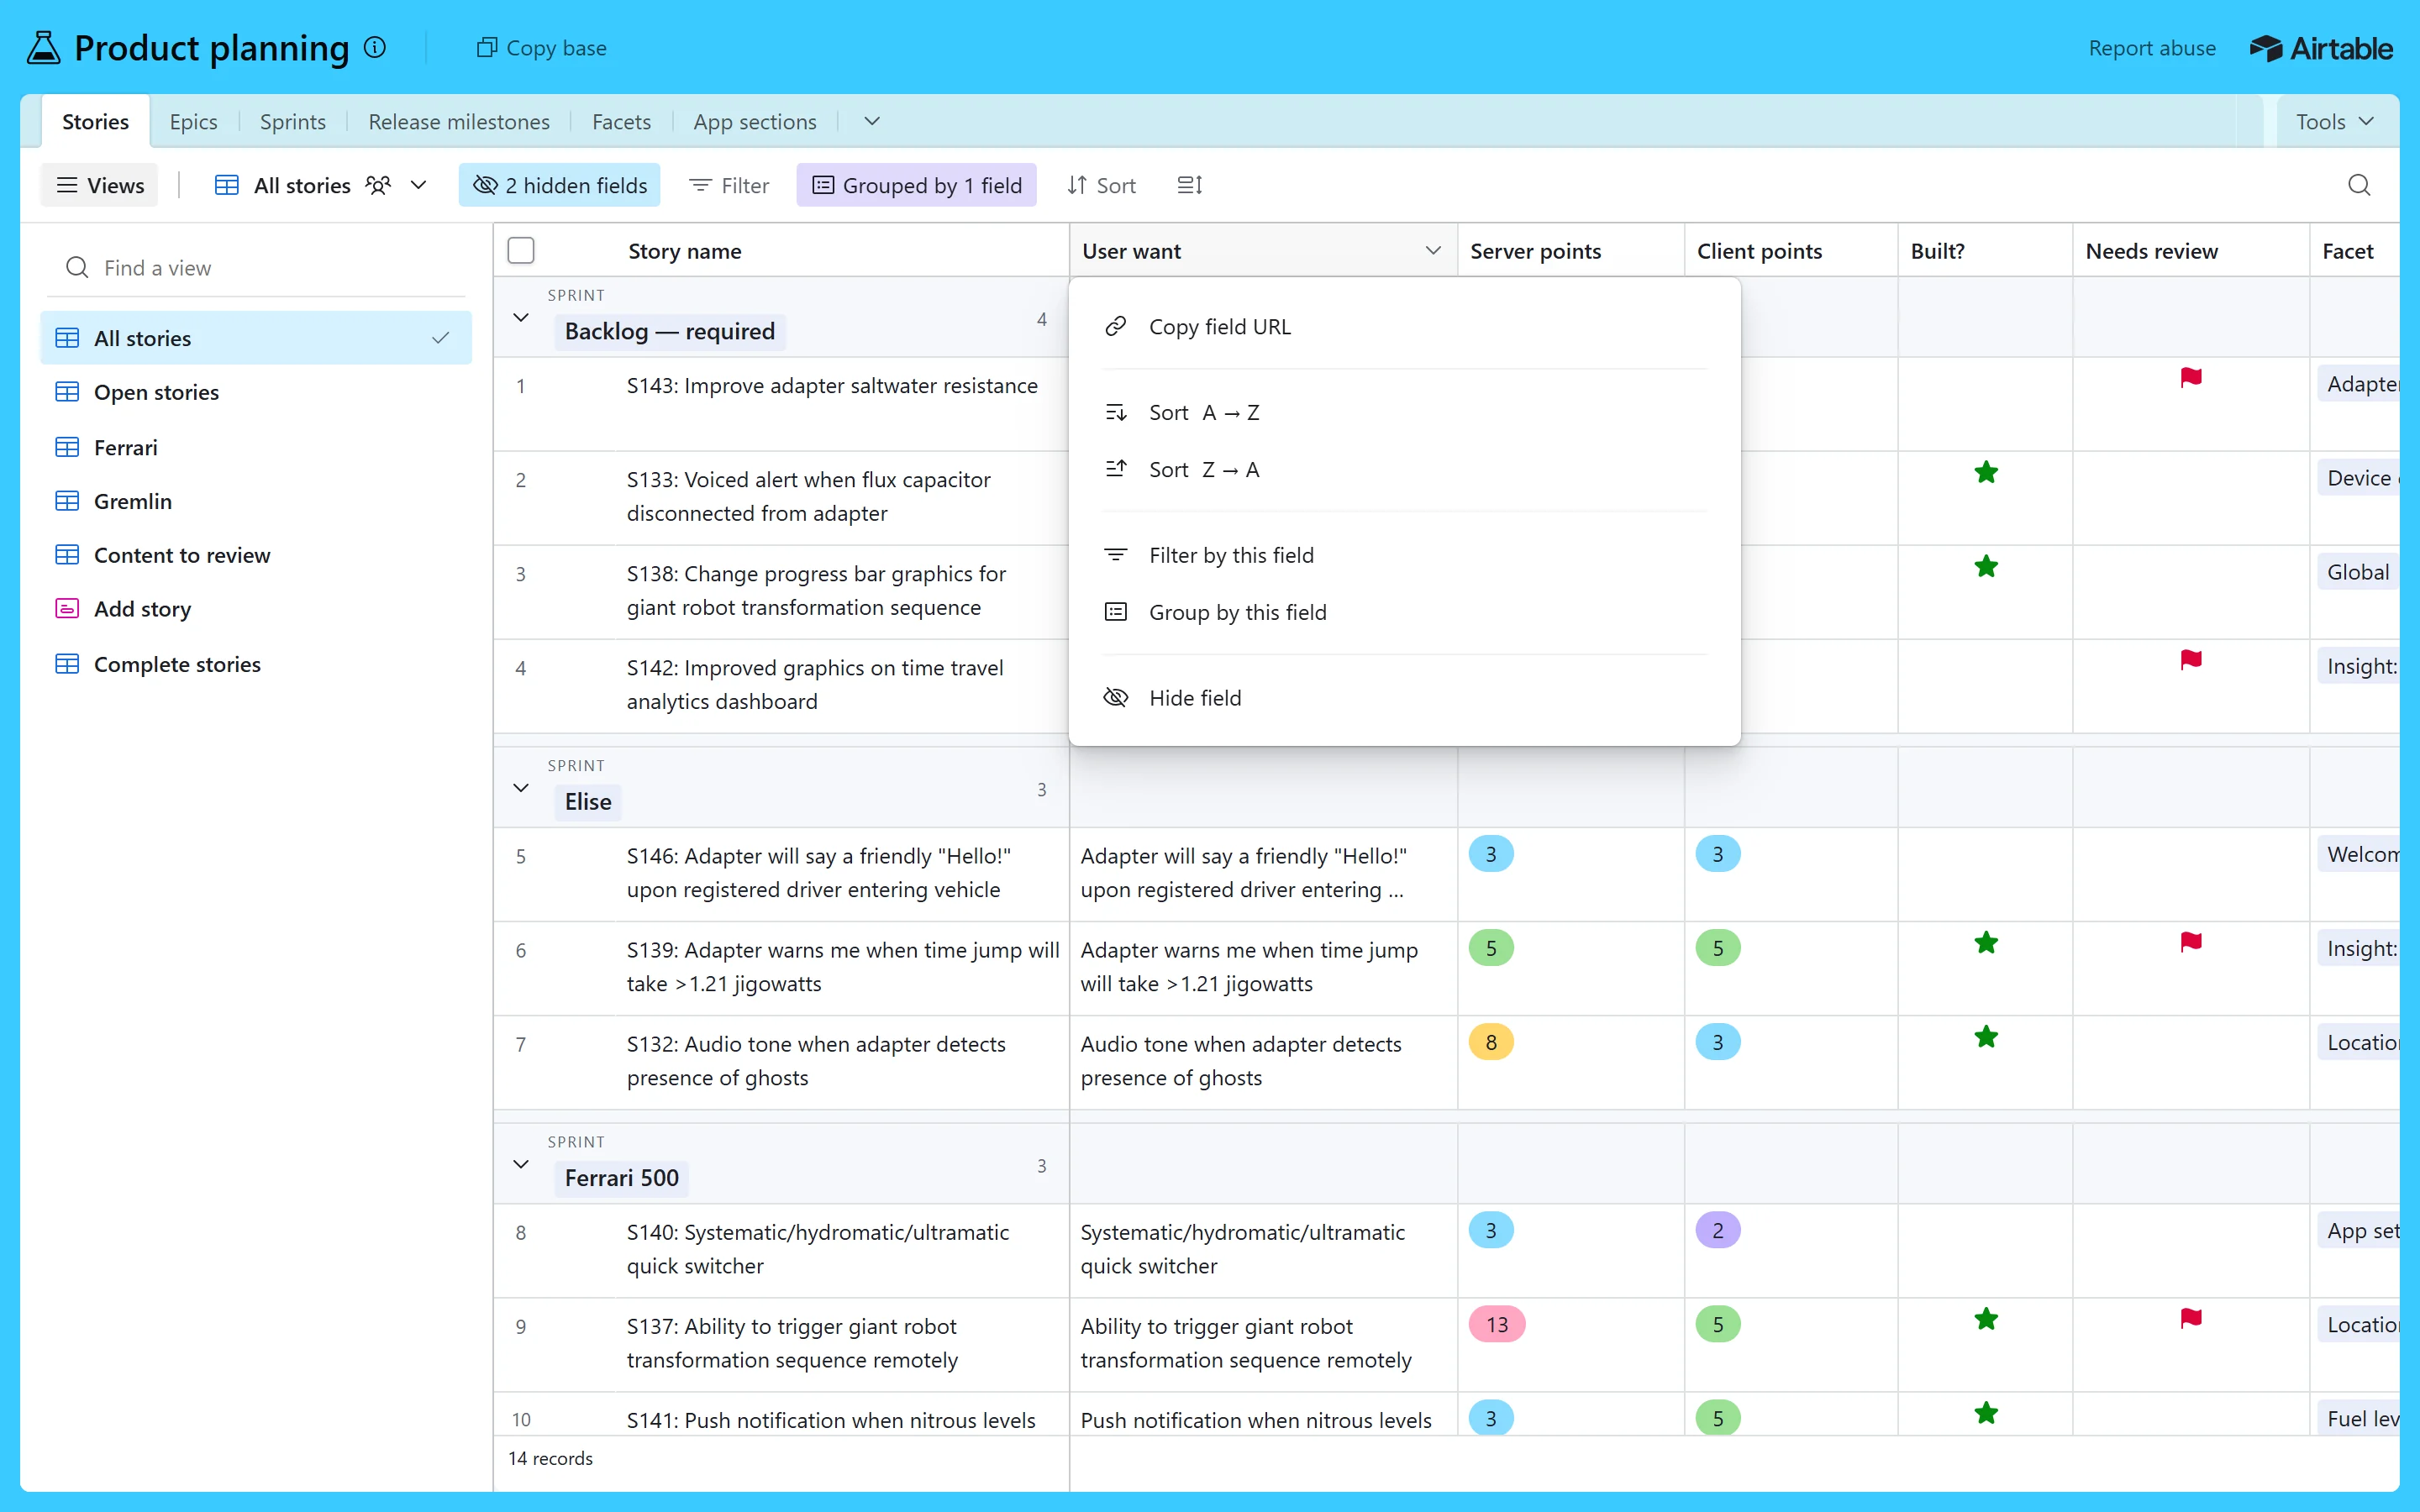The image size is (2420, 1512).
Task: Toggle the 2 hidden fields visibility button
Action: coord(559,185)
